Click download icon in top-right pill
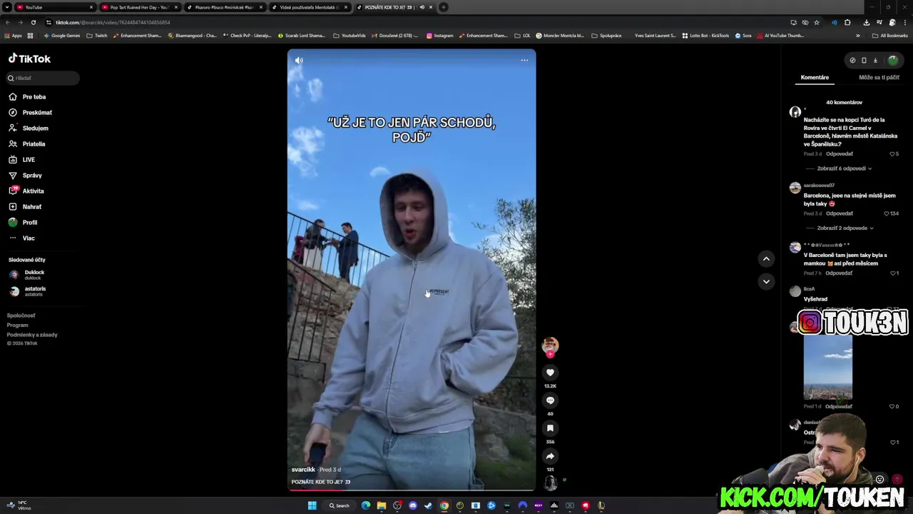913x514 pixels. pos(875,61)
